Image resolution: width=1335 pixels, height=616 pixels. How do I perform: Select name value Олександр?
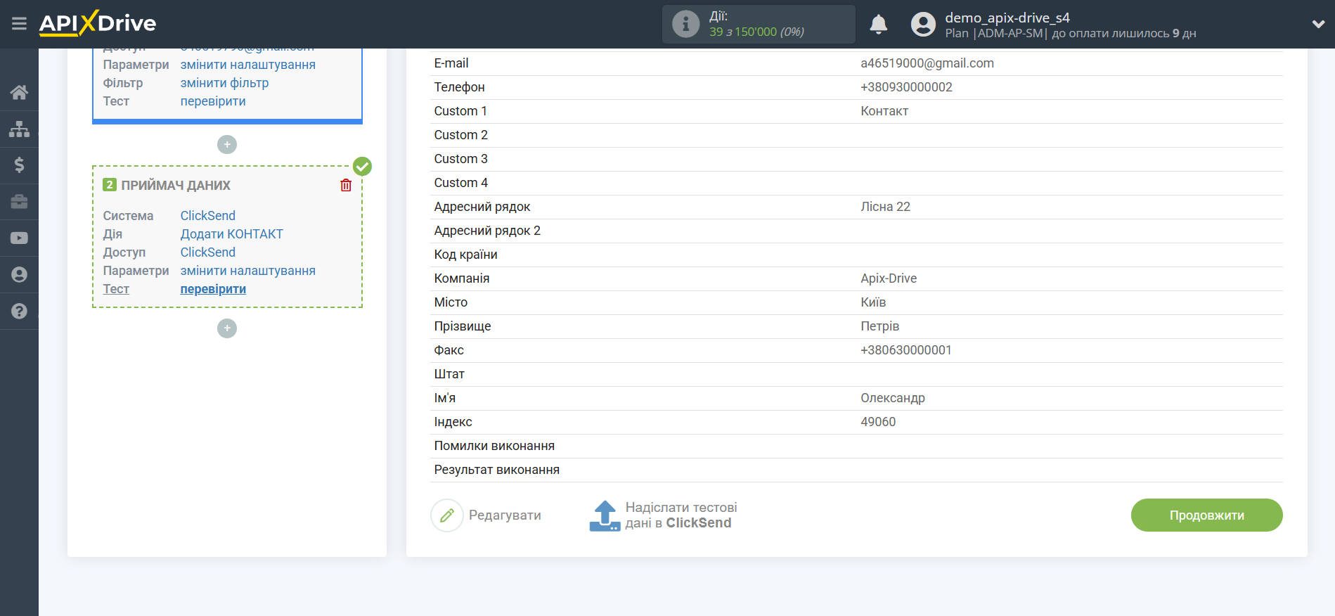point(893,398)
